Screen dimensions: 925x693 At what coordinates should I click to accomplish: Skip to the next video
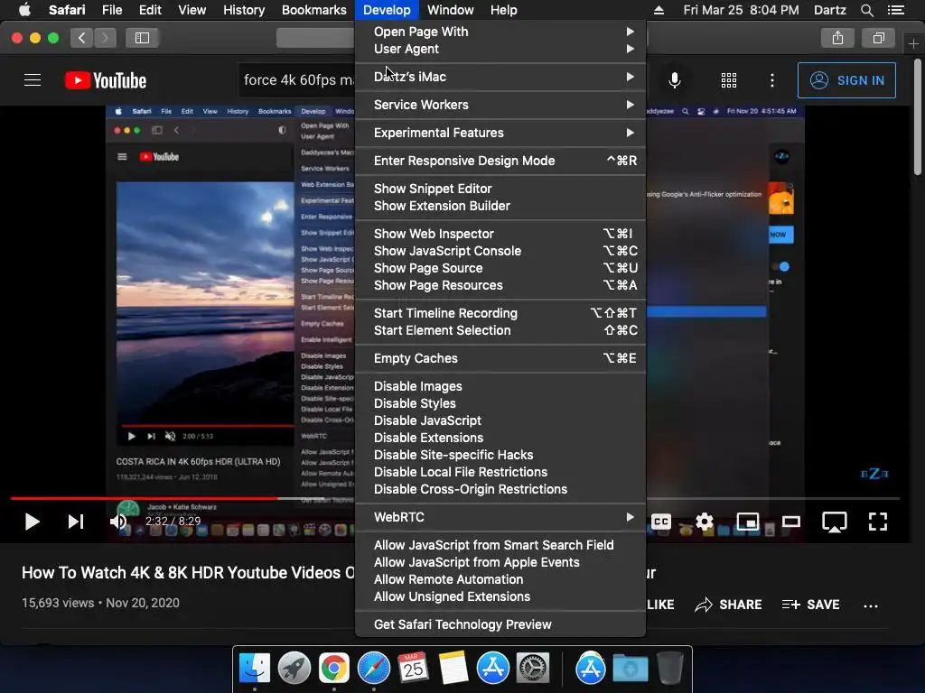pos(76,522)
